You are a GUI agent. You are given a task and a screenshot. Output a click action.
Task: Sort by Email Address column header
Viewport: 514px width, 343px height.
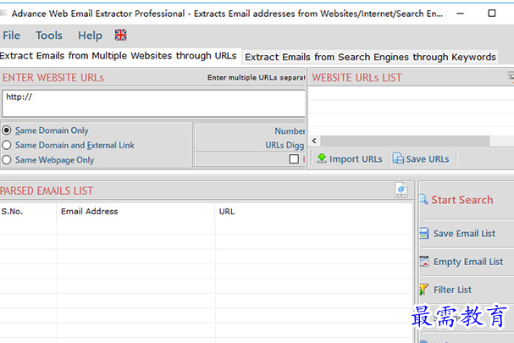[135, 212]
